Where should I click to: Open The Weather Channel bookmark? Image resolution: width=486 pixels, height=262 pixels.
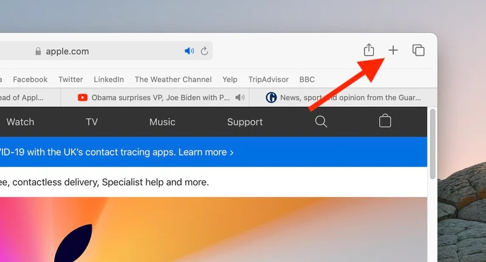tap(173, 80)
